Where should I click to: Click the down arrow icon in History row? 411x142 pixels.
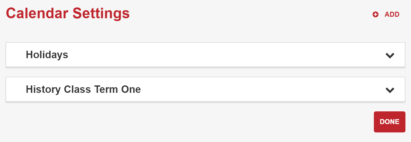(390, 90)
